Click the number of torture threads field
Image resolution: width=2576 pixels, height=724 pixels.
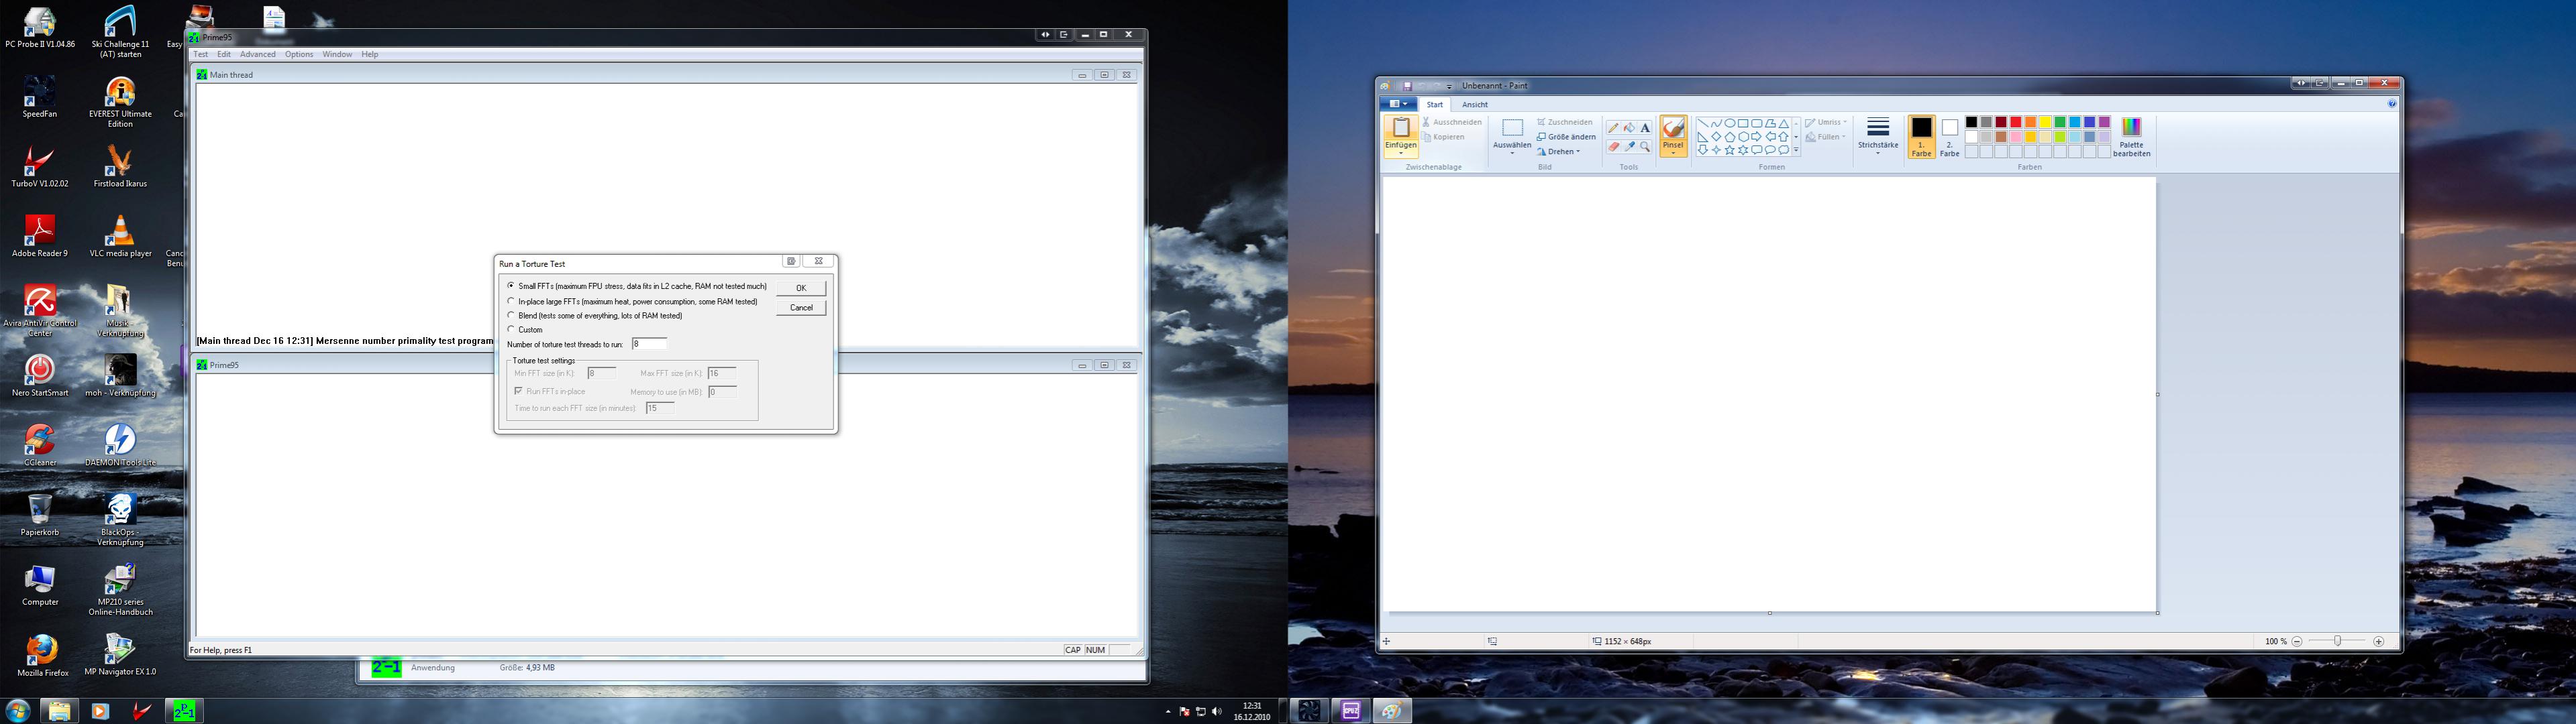point(649,343)
